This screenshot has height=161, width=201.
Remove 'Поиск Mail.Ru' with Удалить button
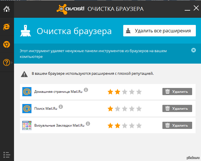[177, 108]
